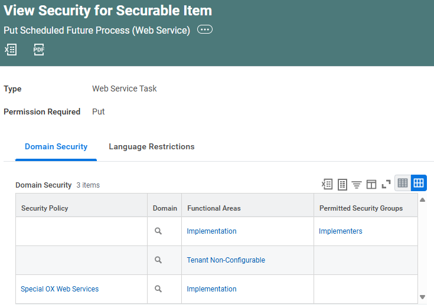Switch to Language Restrictions tab
This screenshot has height=308, width=434.
pos(151,146)
